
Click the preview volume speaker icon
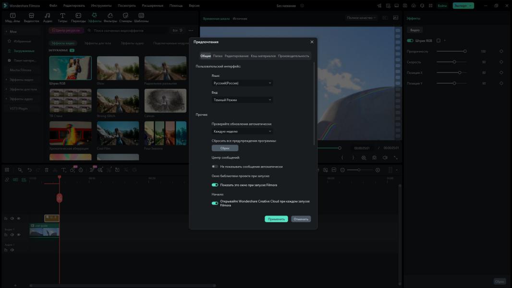(x=385, y=157)
